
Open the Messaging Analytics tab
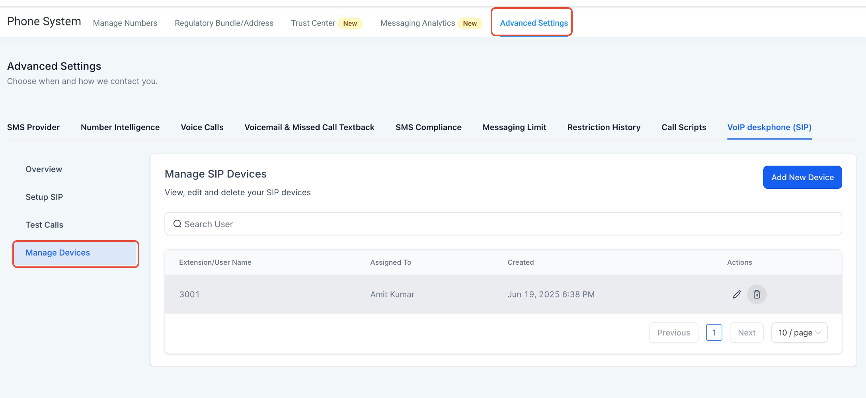point(417,23)
